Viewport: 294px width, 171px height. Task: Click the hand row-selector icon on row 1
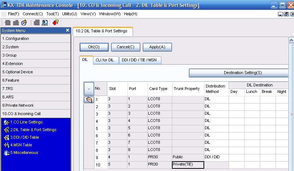click(x=89, y=99)
